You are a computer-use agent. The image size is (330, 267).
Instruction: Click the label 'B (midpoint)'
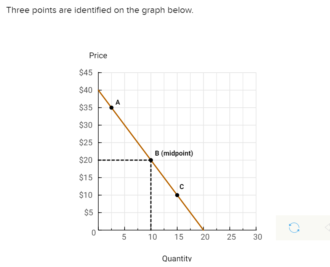pos(174,153)
